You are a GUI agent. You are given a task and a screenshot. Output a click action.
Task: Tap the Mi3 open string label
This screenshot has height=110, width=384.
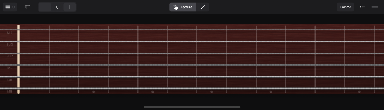coord(10,33)
